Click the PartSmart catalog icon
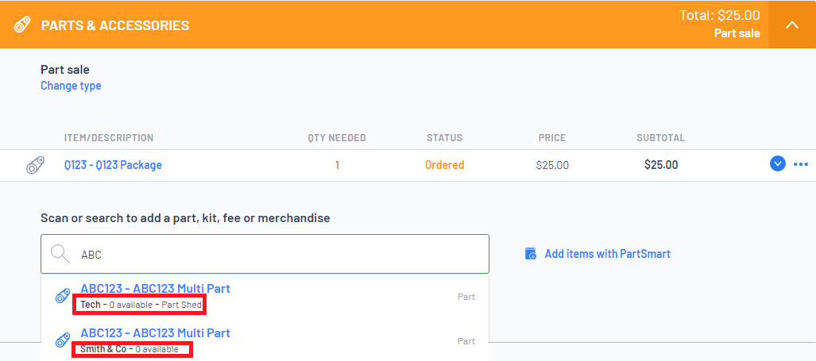This screenshot has height=361, width=816. coord(530,254)
